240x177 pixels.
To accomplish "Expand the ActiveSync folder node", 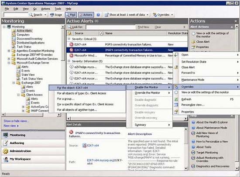I will pyautogui.click(x=23, y=107).
